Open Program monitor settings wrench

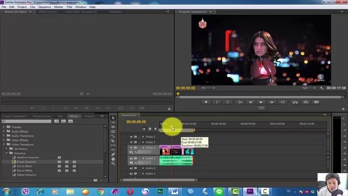321,88
